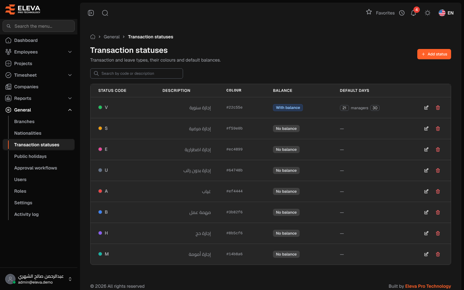Edit status E row
This screenshot has height=290, width=464.
(x=426, y=150)
